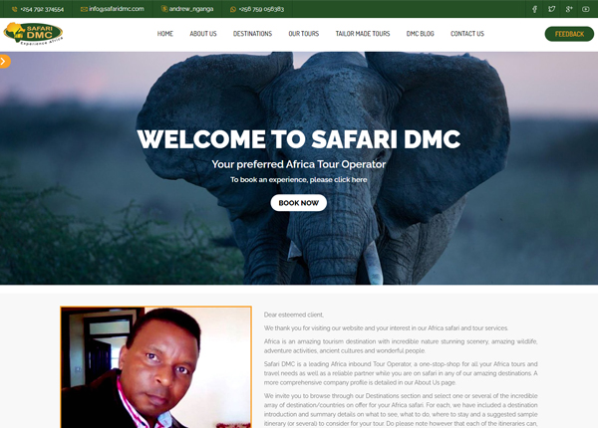Click the info@safaridmc.com email link
Image resolution: width=598 pixels, height=428 pixels.
click(x=117, y=9)
